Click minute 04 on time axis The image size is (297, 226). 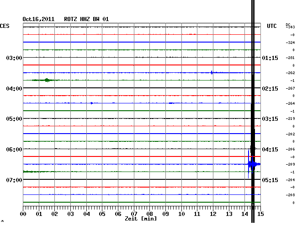pos(86,214)
